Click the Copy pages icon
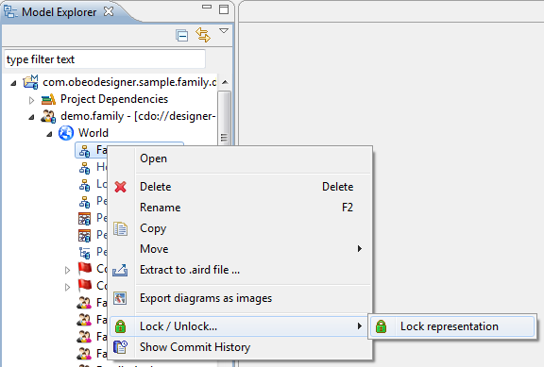544x367 pixels. [x=120, y=228]
